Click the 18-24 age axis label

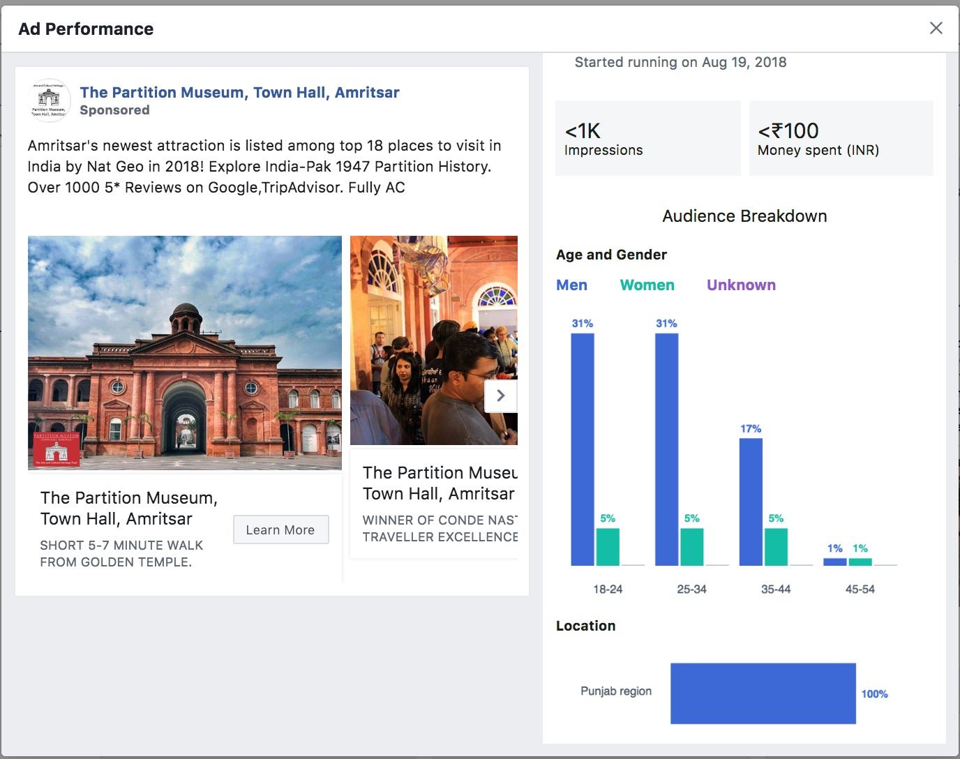(608, 589)
